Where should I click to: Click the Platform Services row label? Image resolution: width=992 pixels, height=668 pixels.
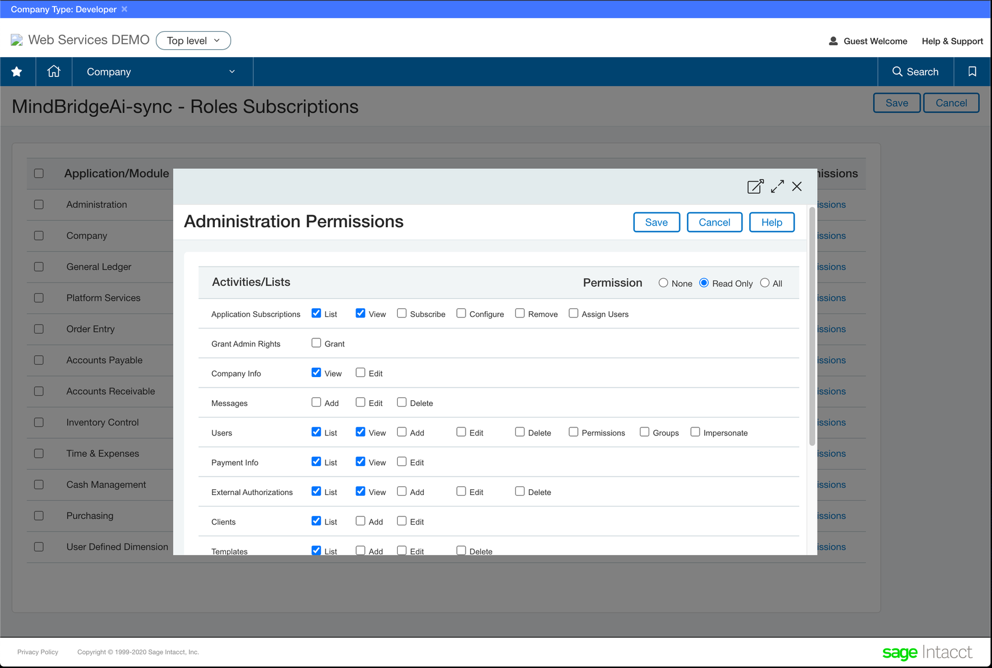[103, 298]
